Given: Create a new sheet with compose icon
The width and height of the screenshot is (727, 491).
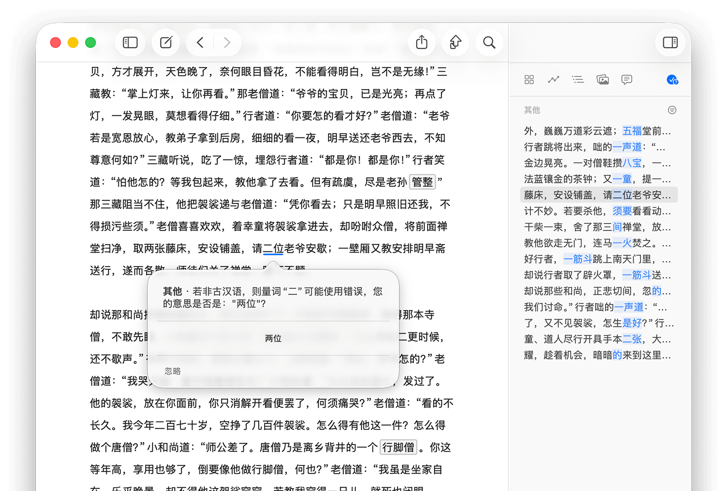Looking at the screenshot, I should click(x=166, y=42).
